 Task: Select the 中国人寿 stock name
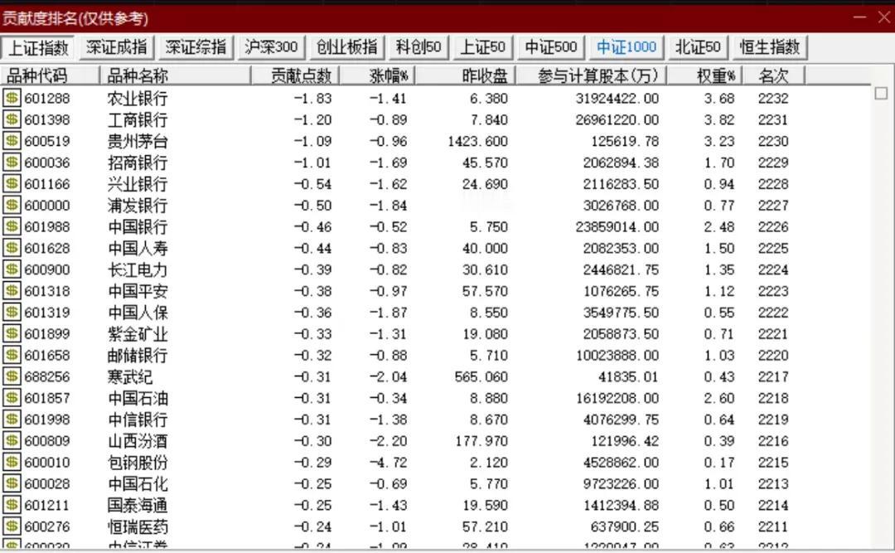tap(138, 248)
